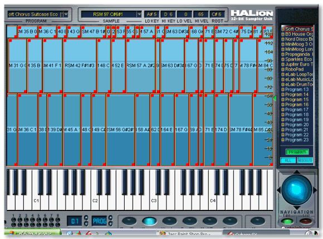Image resolution: width=323 pixels, height=239 pixels.
Task: Click the PROG display
Action: [x=99, y=221]
